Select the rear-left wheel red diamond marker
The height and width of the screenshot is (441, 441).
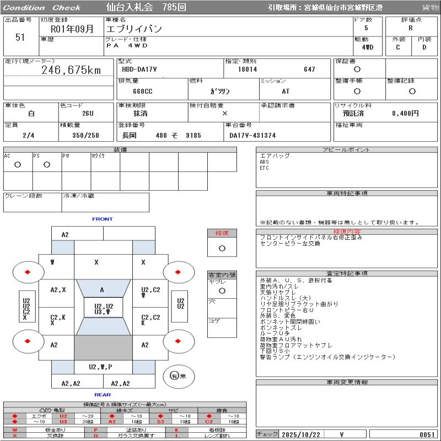28,341
